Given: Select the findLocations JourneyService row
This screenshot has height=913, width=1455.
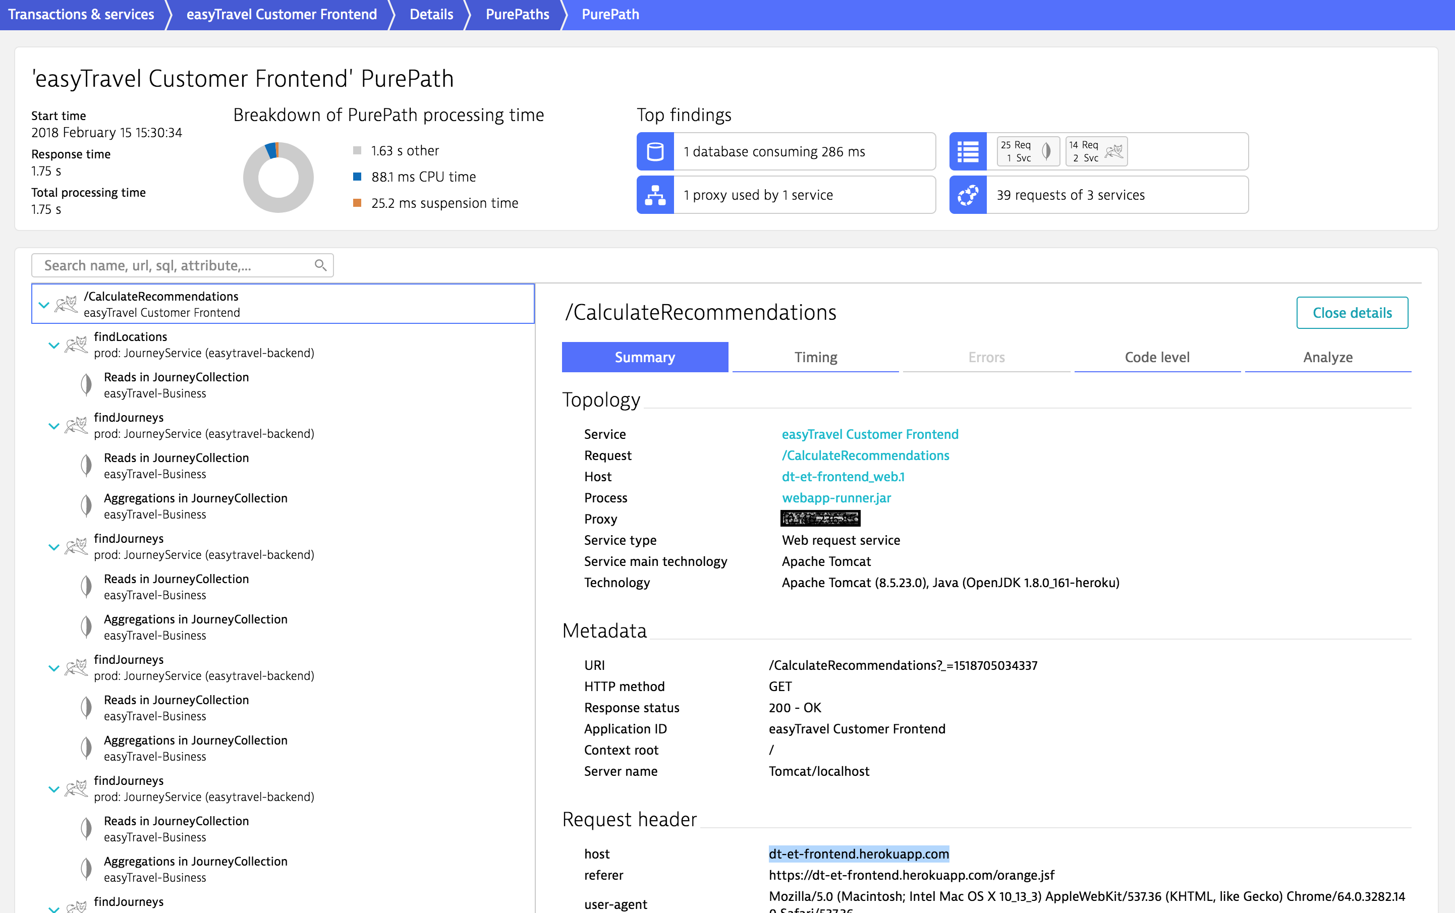Looking at the screenshot, I should 283,344.
